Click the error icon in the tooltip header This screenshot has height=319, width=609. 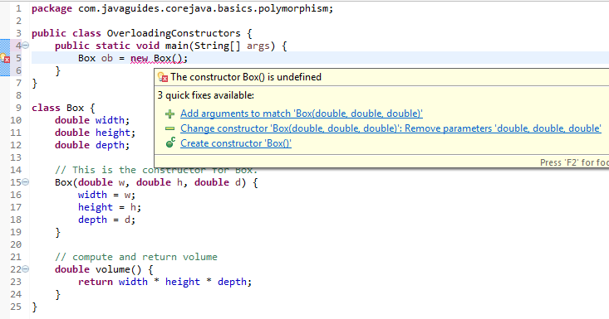[163, 77]
